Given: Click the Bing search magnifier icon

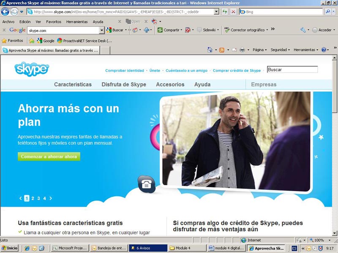Looking at the screenshot, I should (x=328, y=12).
